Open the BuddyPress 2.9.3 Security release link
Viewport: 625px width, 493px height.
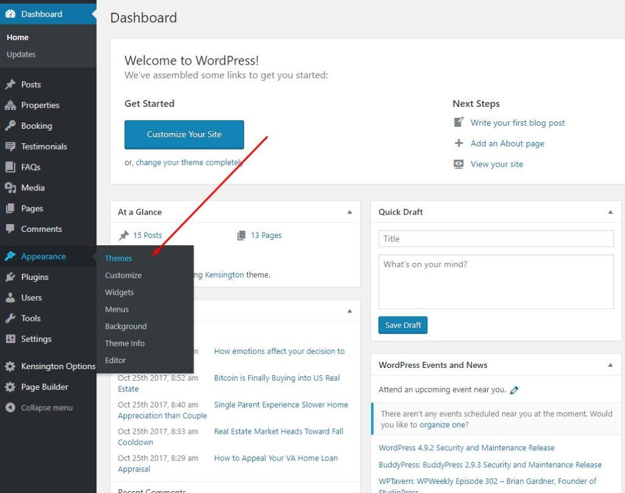click(x=490, y=465)
